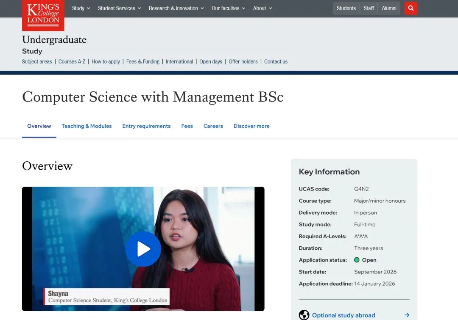This screenshot has height=320, width=458.
Task: Go to Subject areas
Action: [x=37, y=61]
